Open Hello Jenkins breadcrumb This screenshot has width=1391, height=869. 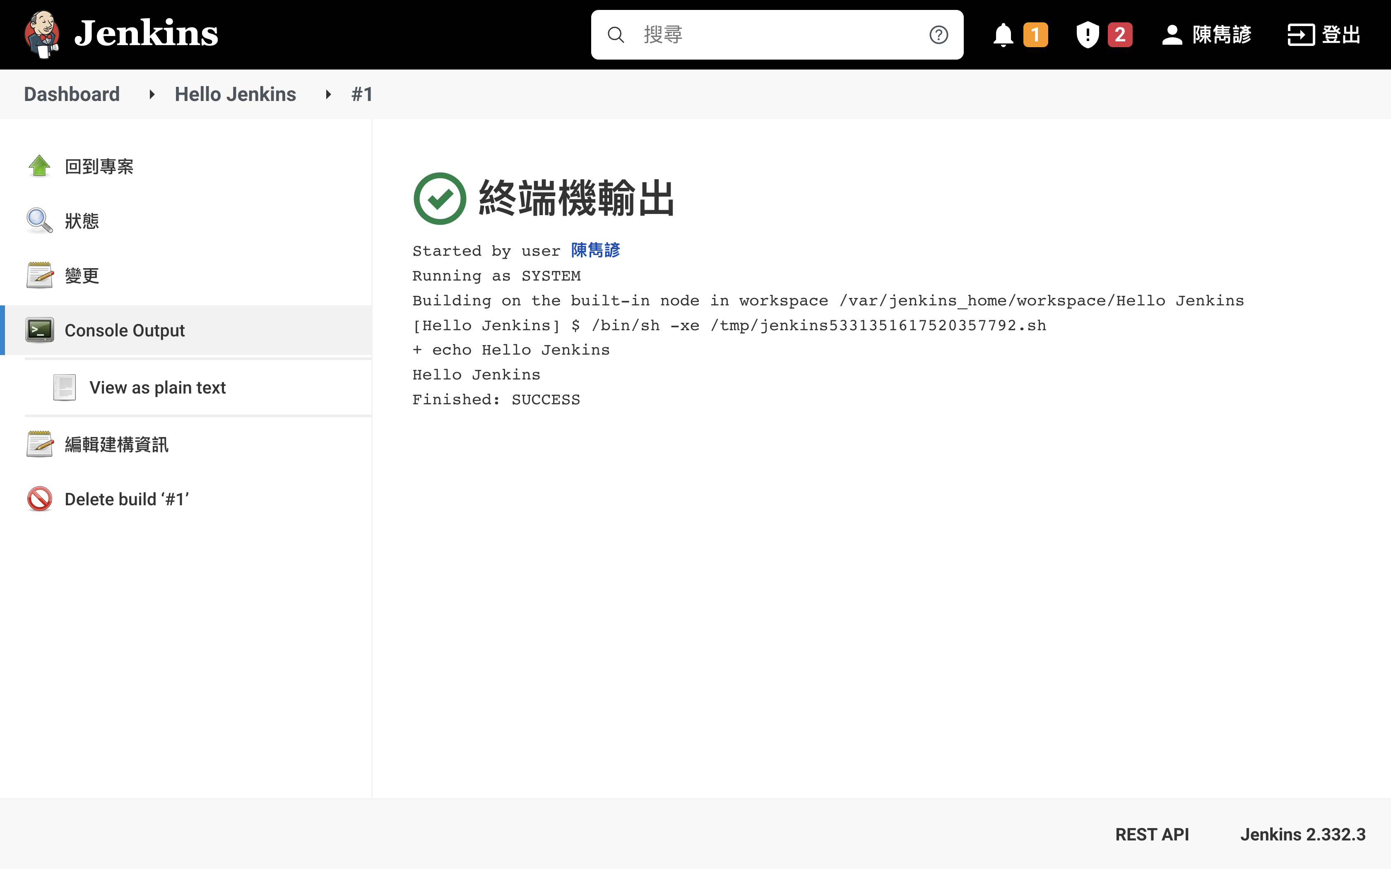[235, 94]
